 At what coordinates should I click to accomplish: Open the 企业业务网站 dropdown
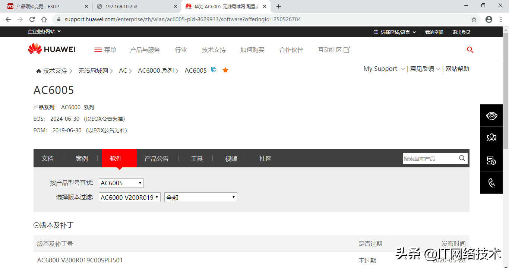44,32
